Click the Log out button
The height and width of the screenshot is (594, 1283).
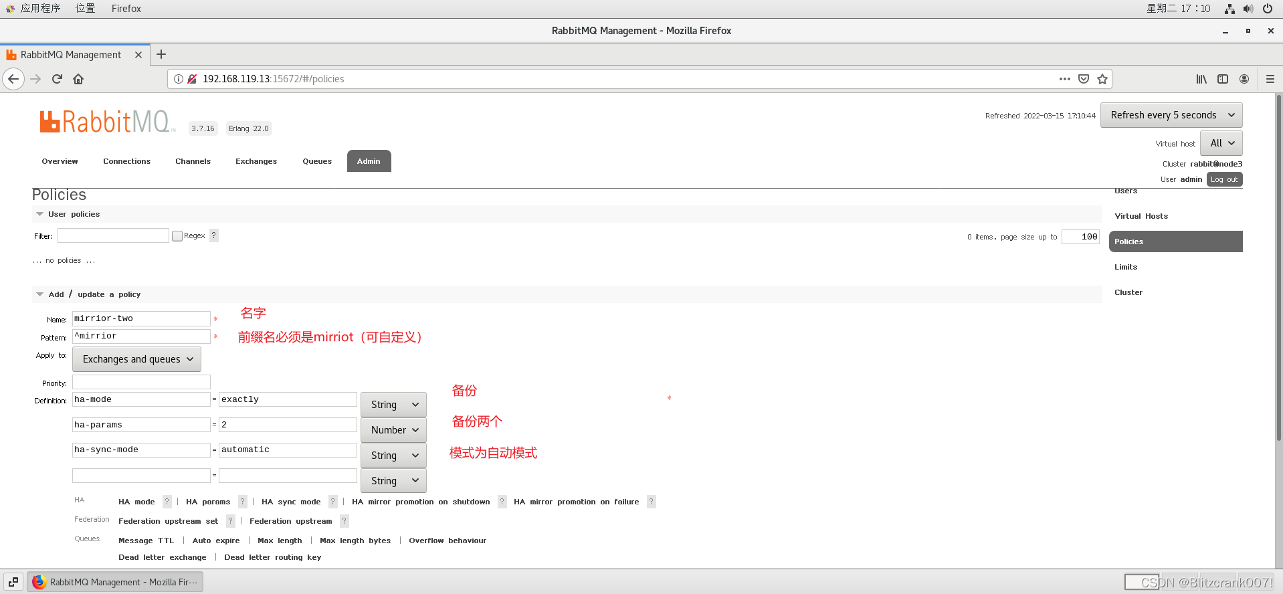pos(1224,179)
